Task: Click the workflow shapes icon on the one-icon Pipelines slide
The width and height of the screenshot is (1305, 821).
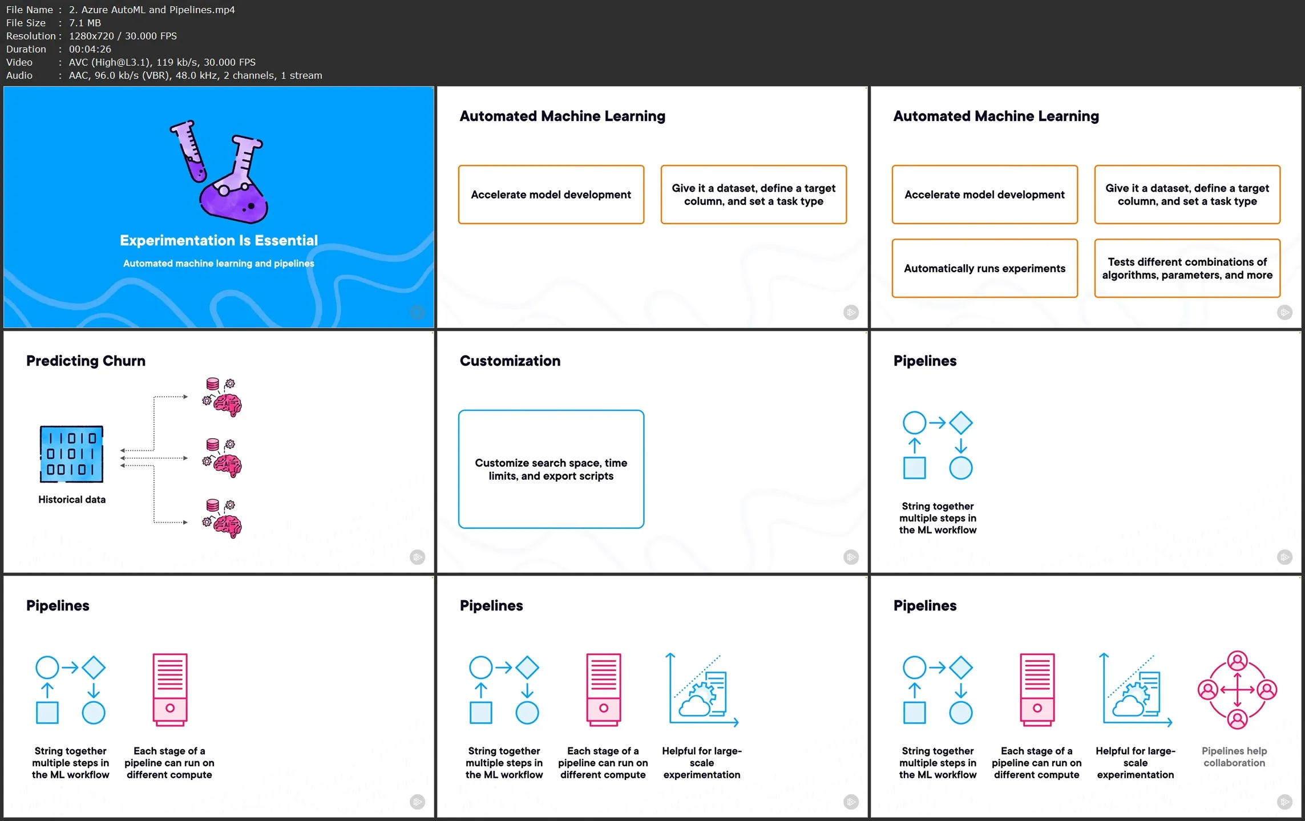Action: (938, 446)
